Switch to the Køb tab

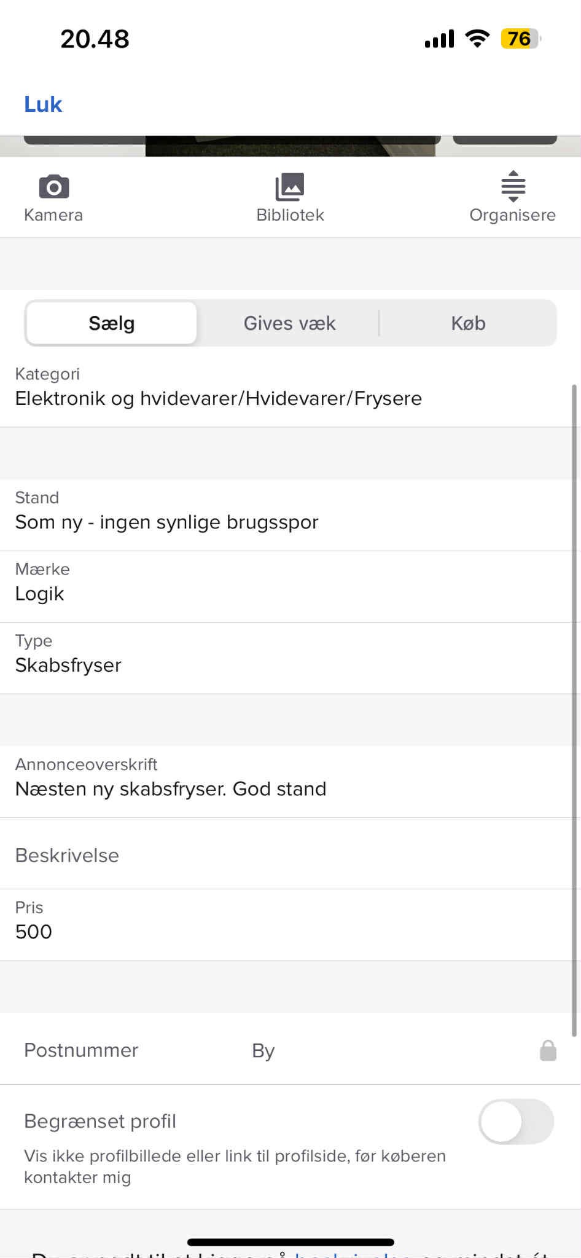click(x=468, y=323)
